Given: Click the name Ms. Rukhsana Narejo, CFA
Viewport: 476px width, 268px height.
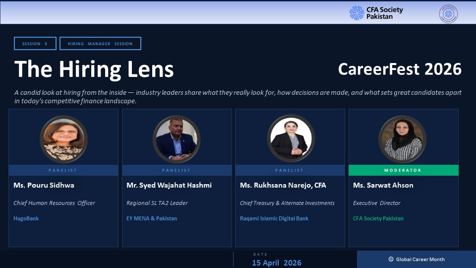Looking at the screenshot, I should (283, 185).
